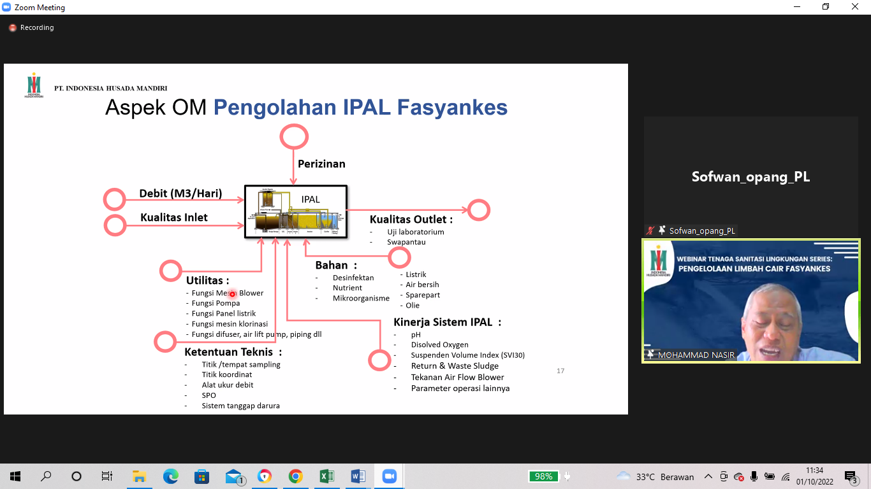
Task: Switch to Google Chrome in taskbar
Action: 295,476
